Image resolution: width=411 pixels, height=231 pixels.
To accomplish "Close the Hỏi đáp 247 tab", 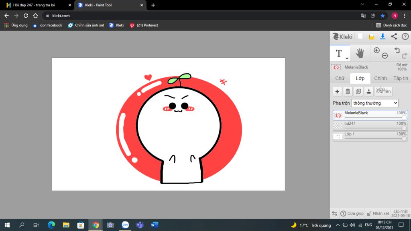I will coord(70,5).
